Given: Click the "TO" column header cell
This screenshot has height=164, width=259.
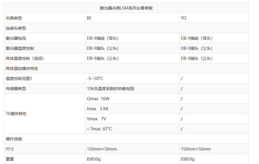Looking at the screenshot, I should click(x=183, y=18).
